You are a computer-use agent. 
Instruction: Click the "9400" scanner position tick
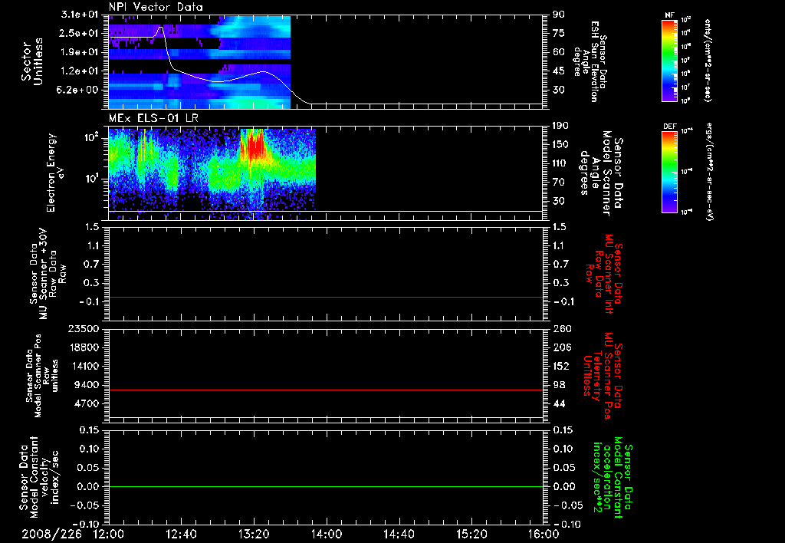tap(86, 385)
